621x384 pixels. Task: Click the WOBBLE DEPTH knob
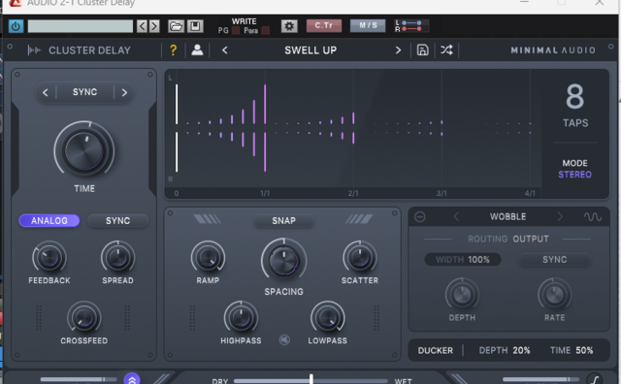pyautogui.click(x=462, y=295)
